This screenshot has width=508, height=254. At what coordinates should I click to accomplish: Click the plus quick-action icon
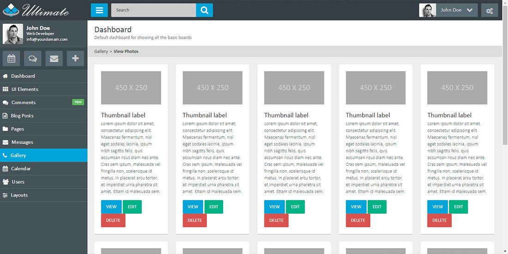point(75,59)
